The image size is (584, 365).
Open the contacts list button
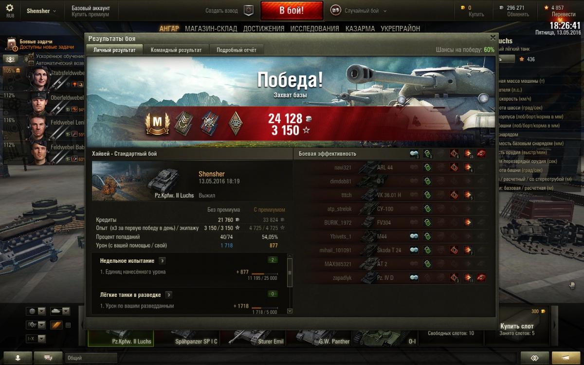[x=18, y=358]
